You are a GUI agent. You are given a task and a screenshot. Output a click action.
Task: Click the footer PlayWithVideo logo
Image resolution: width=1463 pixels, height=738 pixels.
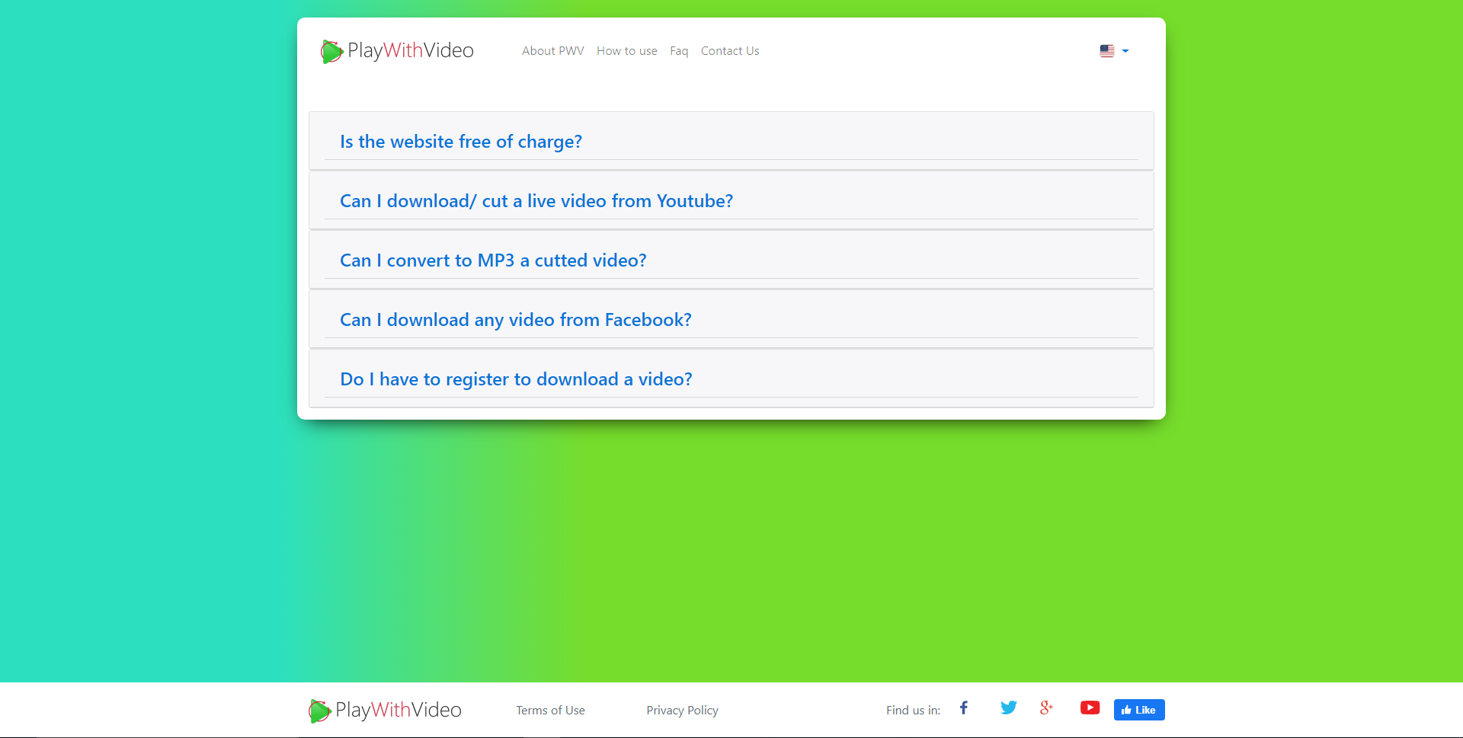385,711
